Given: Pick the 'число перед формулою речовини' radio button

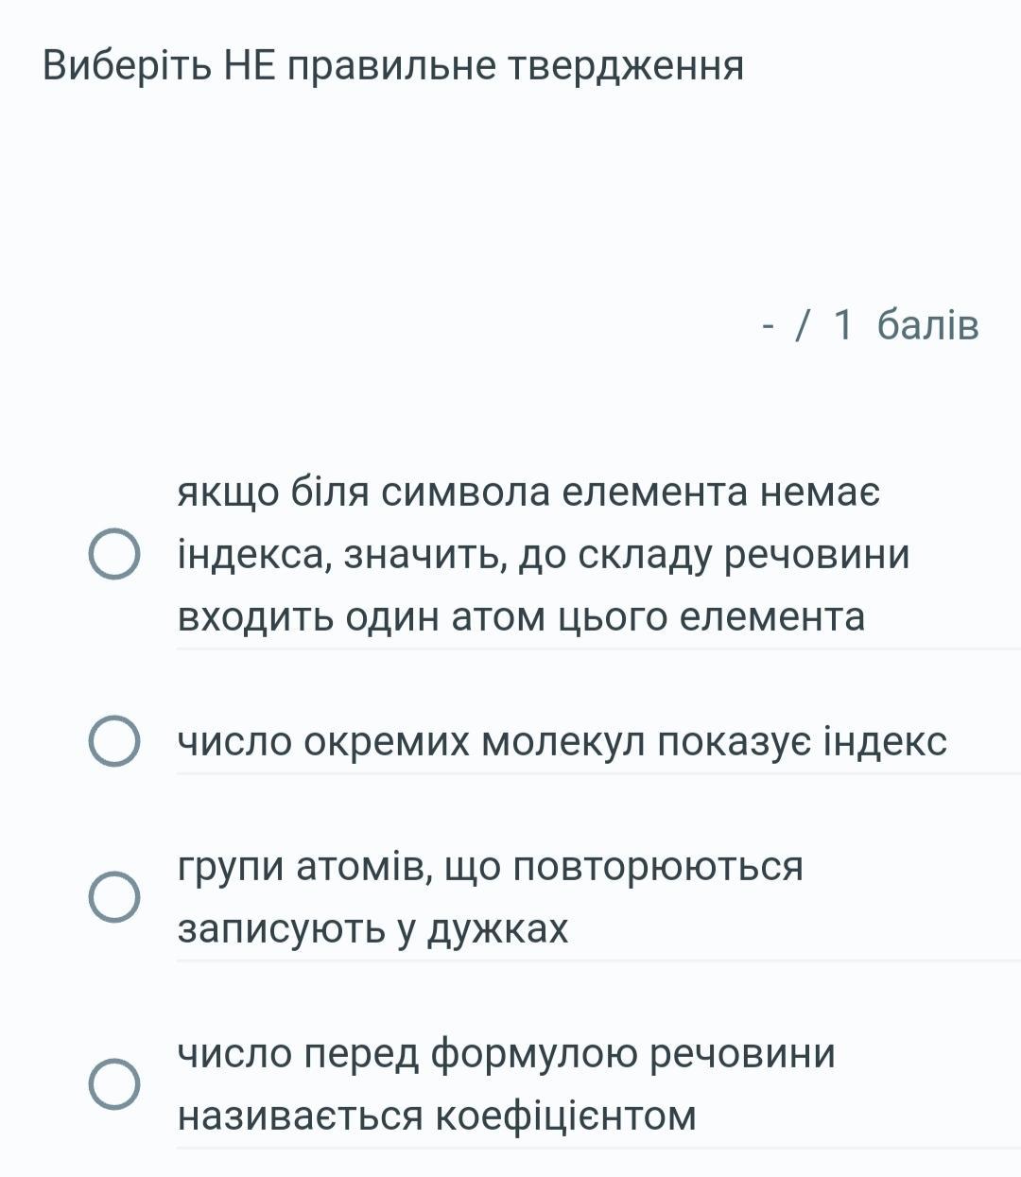Looking at the screenshot, I should pyautogui.click(x=114, y=1083).
